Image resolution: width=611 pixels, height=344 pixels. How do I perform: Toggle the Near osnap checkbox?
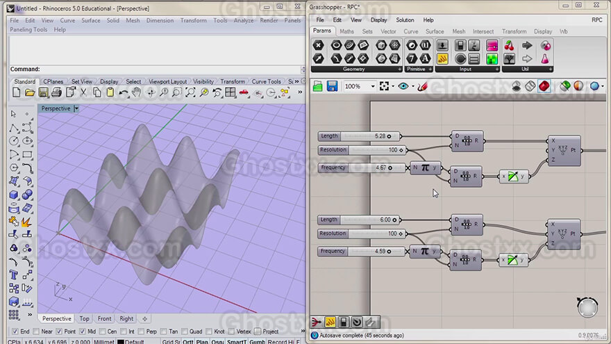point(36,331)
